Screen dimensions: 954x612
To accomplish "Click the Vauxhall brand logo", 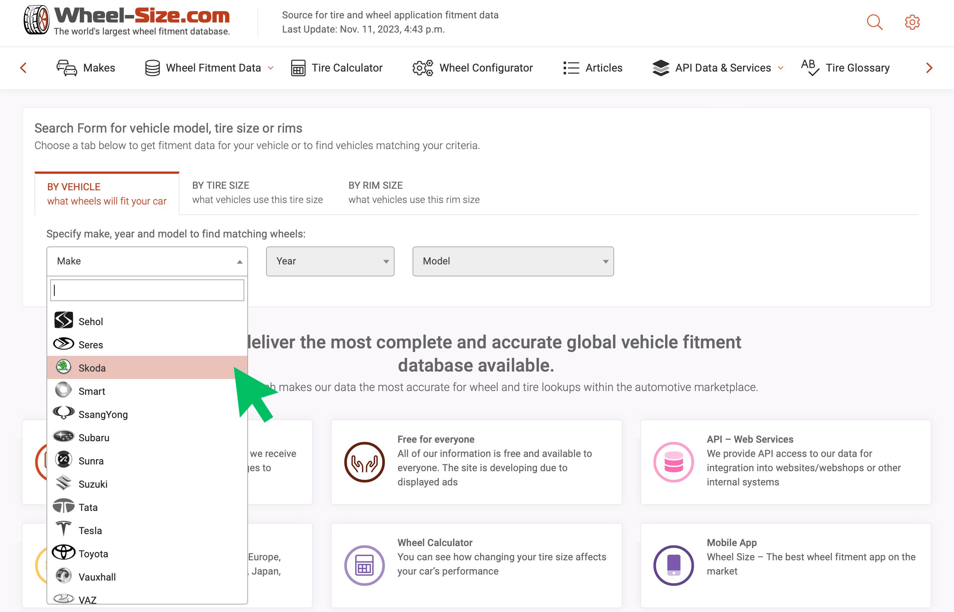I will (x=64, y=575).
